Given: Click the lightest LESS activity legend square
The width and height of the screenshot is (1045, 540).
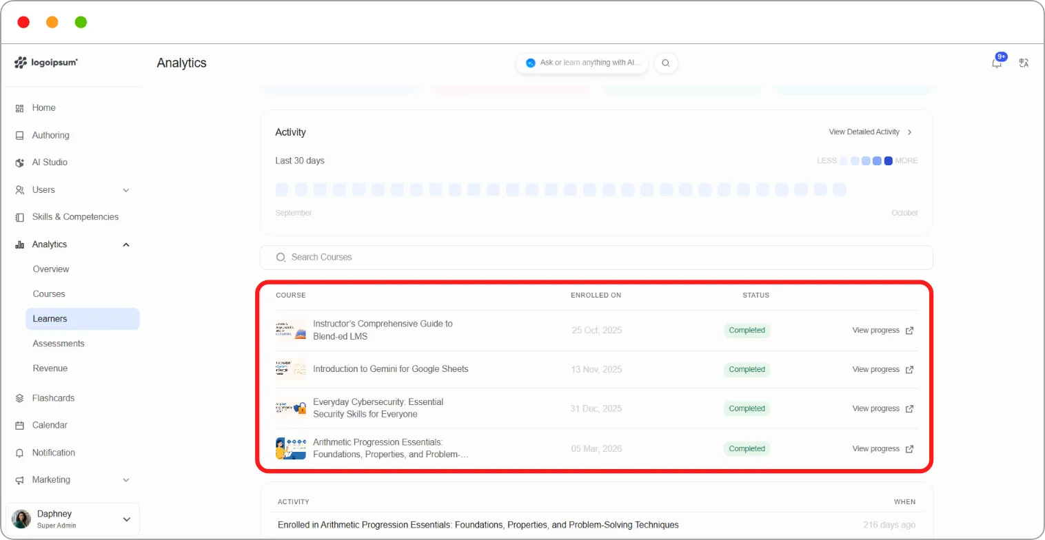Looking at the screenshot, I should click(844, 161).
